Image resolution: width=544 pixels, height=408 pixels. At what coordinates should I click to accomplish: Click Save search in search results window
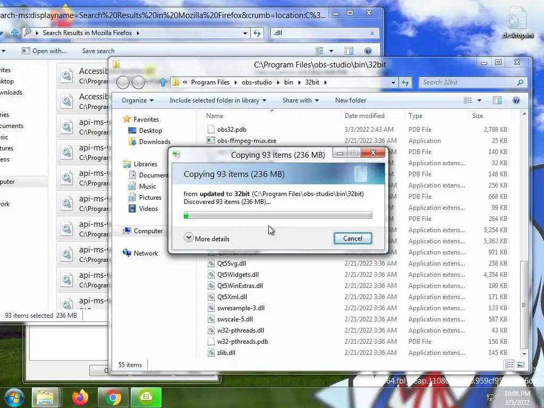[98, 51]
